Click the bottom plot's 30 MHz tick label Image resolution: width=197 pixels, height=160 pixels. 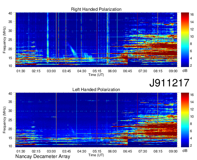(10, 111)
